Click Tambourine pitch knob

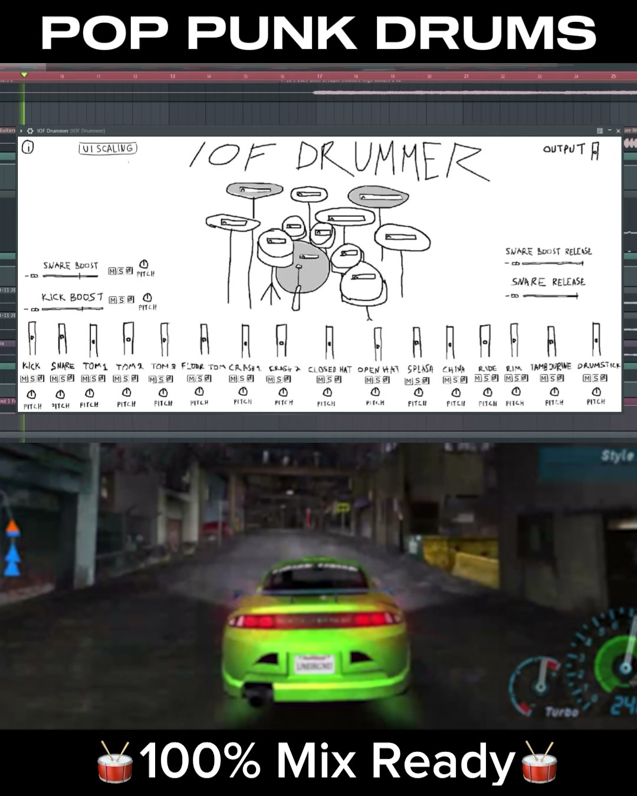[554, 392]
